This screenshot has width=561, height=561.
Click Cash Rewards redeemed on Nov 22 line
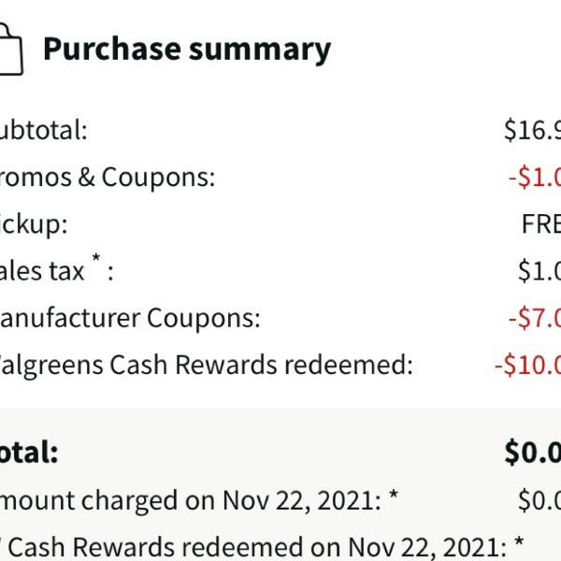tap(262, 547)
